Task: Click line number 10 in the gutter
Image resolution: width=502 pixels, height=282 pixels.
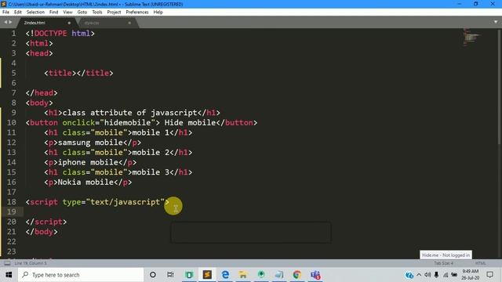Action: click(x=11, y=122)
